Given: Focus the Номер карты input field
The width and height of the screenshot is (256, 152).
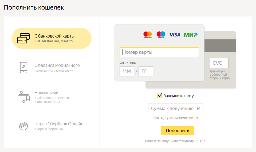Looking at the screenshot, I should pos(159,52).
